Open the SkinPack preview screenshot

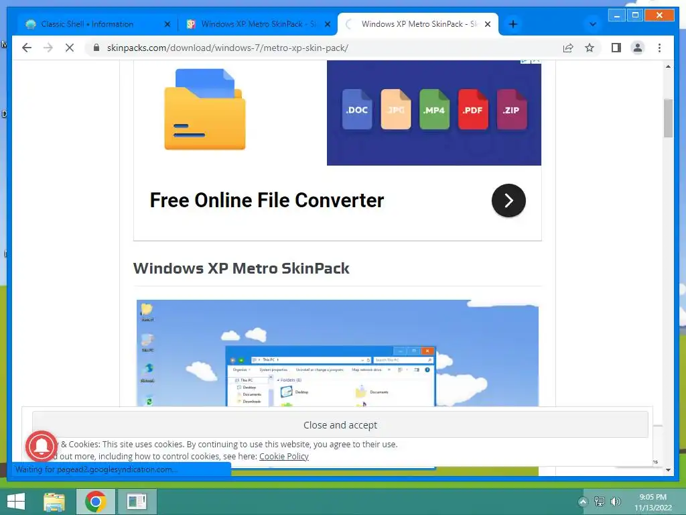338,353
